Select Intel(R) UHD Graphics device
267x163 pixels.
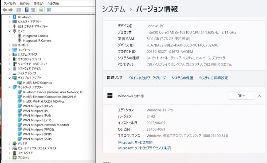coord(37,83)
